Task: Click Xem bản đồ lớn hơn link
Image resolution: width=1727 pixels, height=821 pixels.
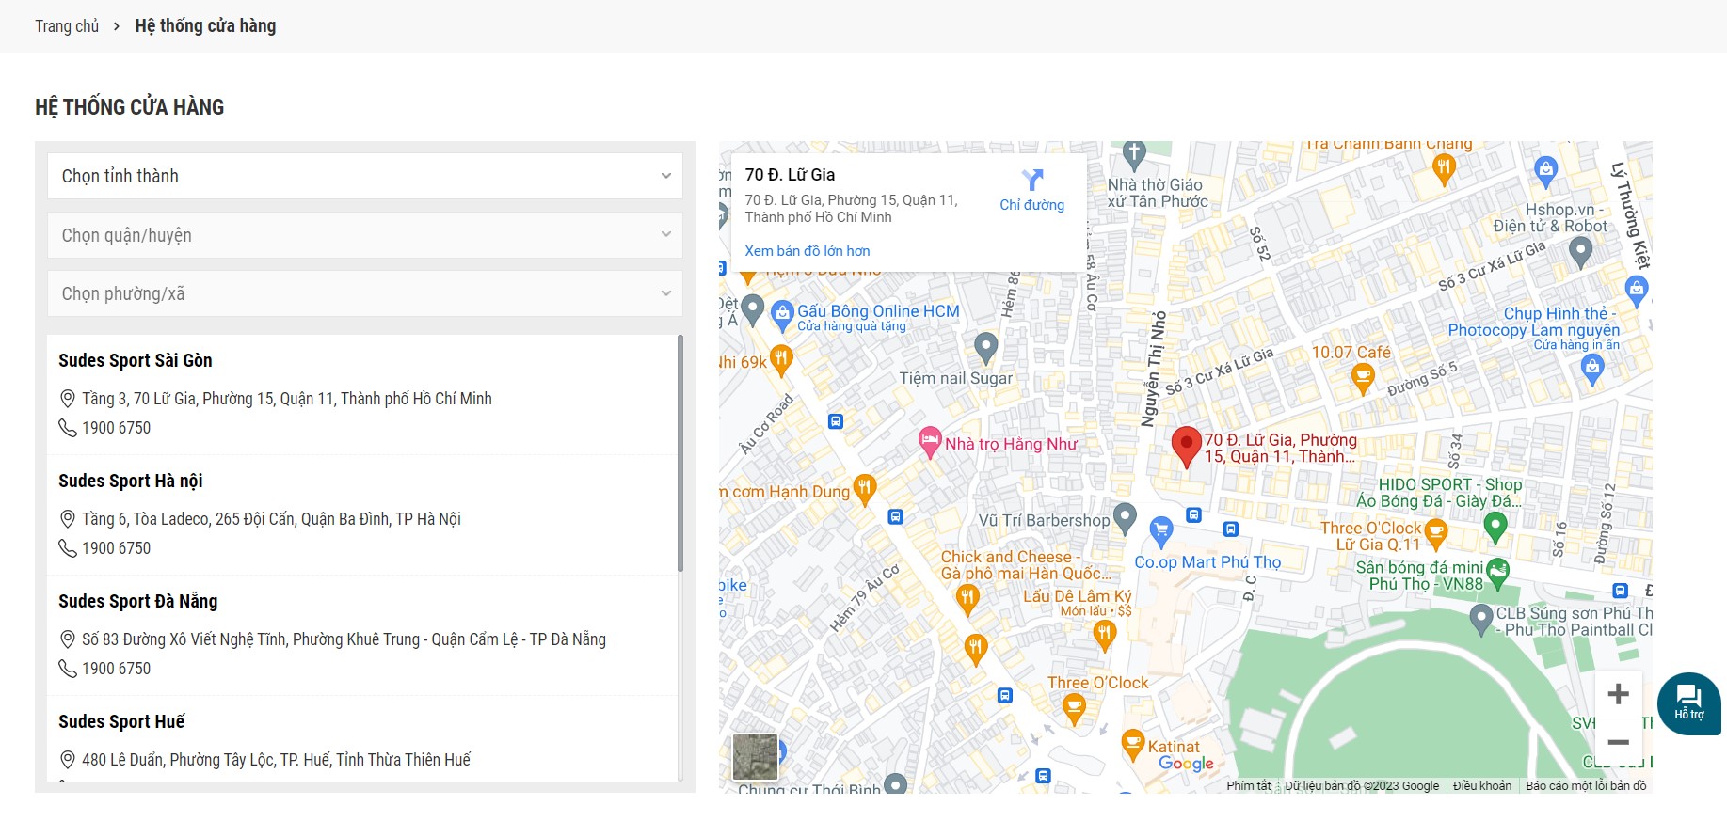Action: click(x=807, y=251)
